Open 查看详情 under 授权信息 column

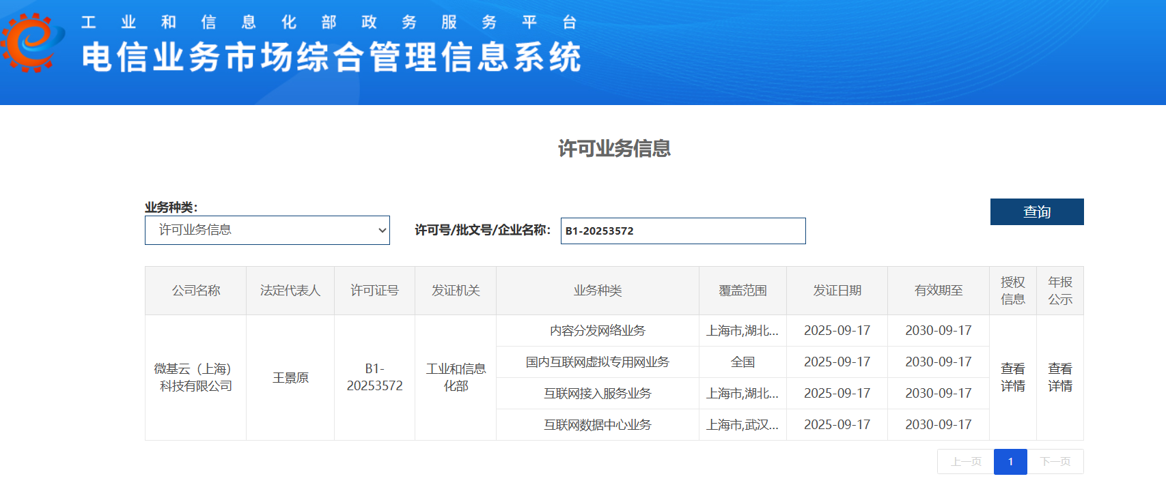click(x=1012, y=377)
